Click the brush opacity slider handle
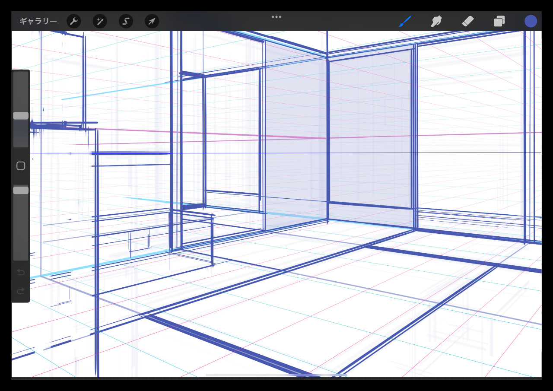 pos(21,190)
